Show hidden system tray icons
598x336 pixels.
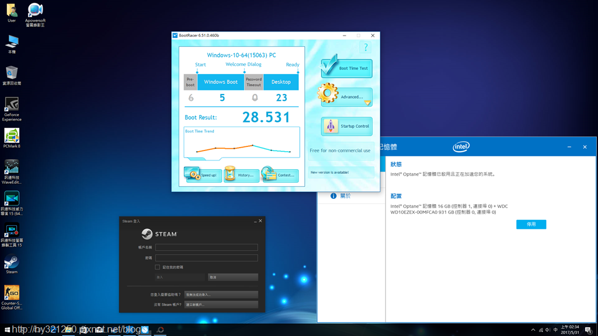tap(533, 330)
